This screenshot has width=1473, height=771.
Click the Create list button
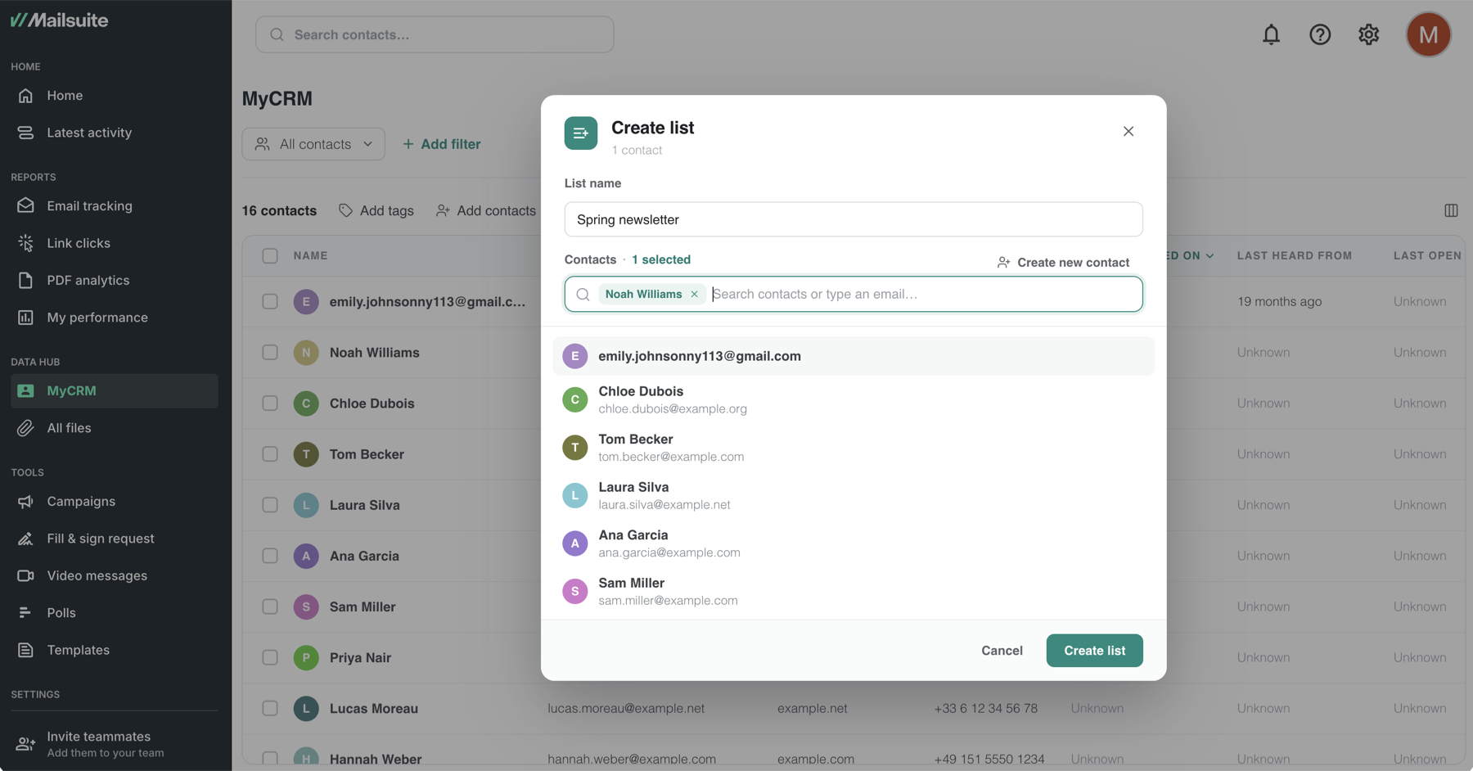[1094, 651]
